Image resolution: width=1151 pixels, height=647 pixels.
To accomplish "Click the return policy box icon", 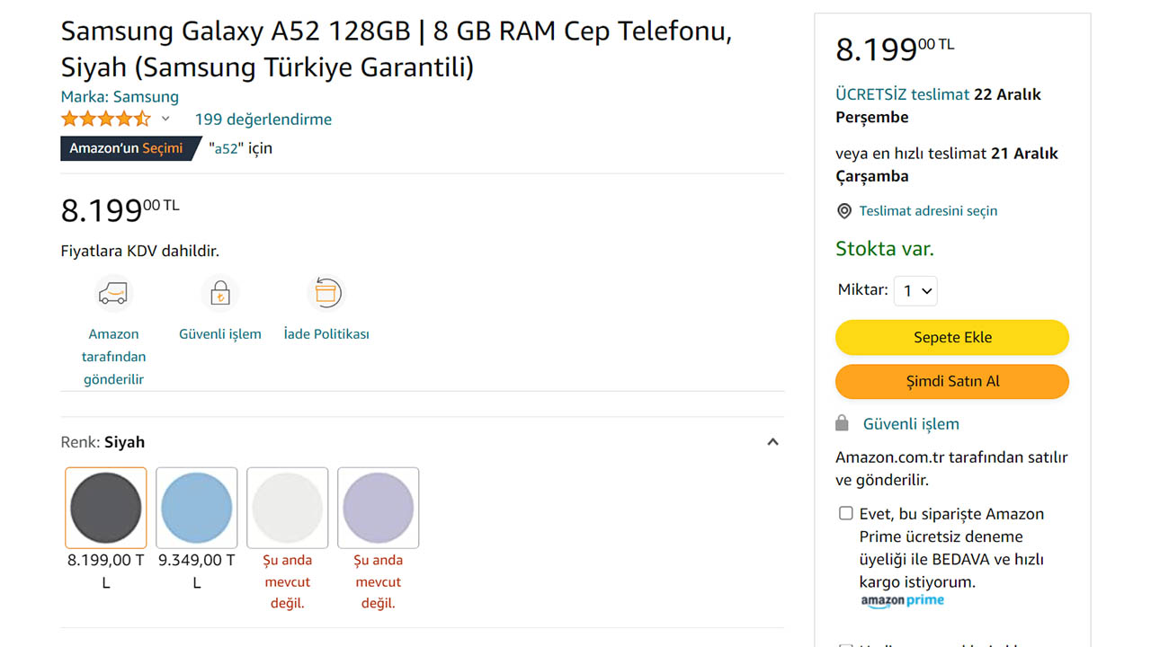I will coord(326,293).
